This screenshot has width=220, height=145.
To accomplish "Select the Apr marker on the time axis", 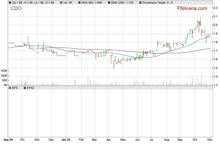I will point(108,140).
